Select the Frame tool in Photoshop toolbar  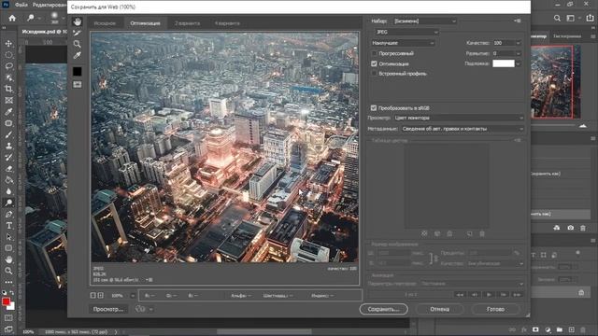pos(8,100)
